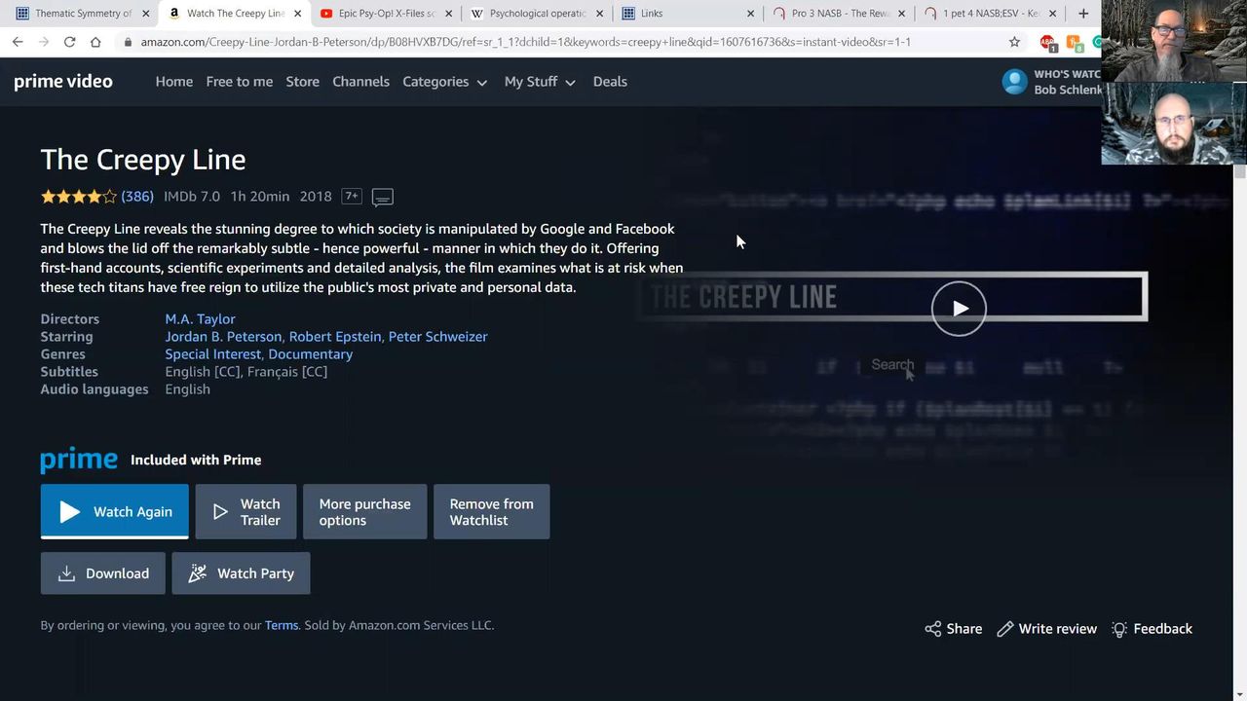Click the subtitles caption icon
The image size is (1247, 701).
click(x=382, y=198)
